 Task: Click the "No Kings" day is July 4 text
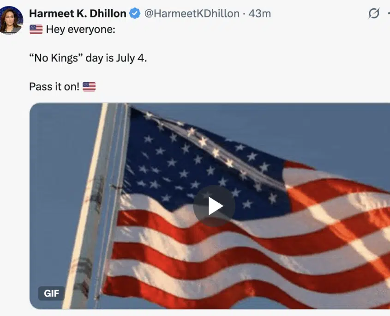[x=88, y=58]
